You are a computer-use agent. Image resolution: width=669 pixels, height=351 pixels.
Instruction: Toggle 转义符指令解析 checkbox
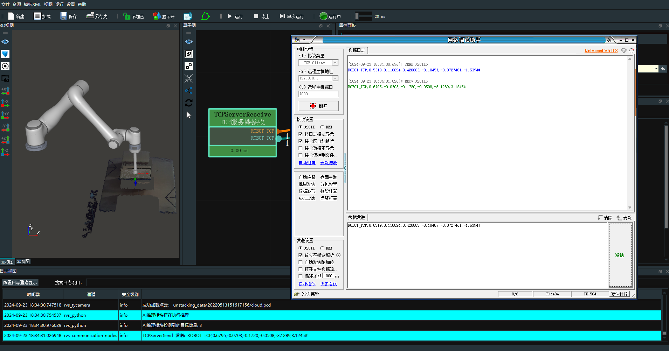[x=301, y=255]
